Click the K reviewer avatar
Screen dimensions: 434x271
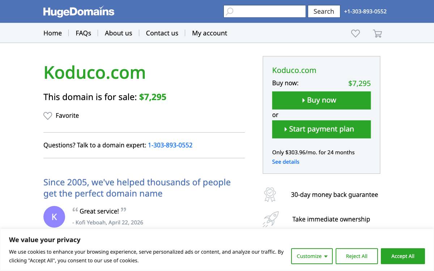pyautogui.click(x=54, y=217)
